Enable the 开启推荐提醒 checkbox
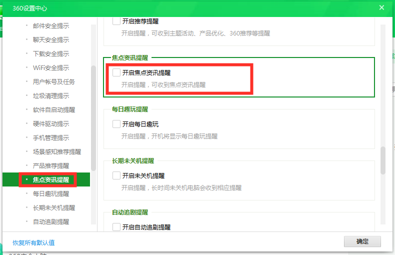Viewport: 395px width, 255px height. tap(116, 21)
